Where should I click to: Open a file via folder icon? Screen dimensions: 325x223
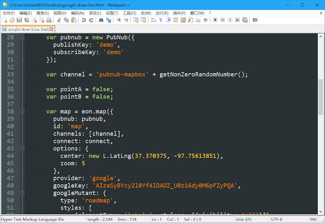(x=12, y=20)
